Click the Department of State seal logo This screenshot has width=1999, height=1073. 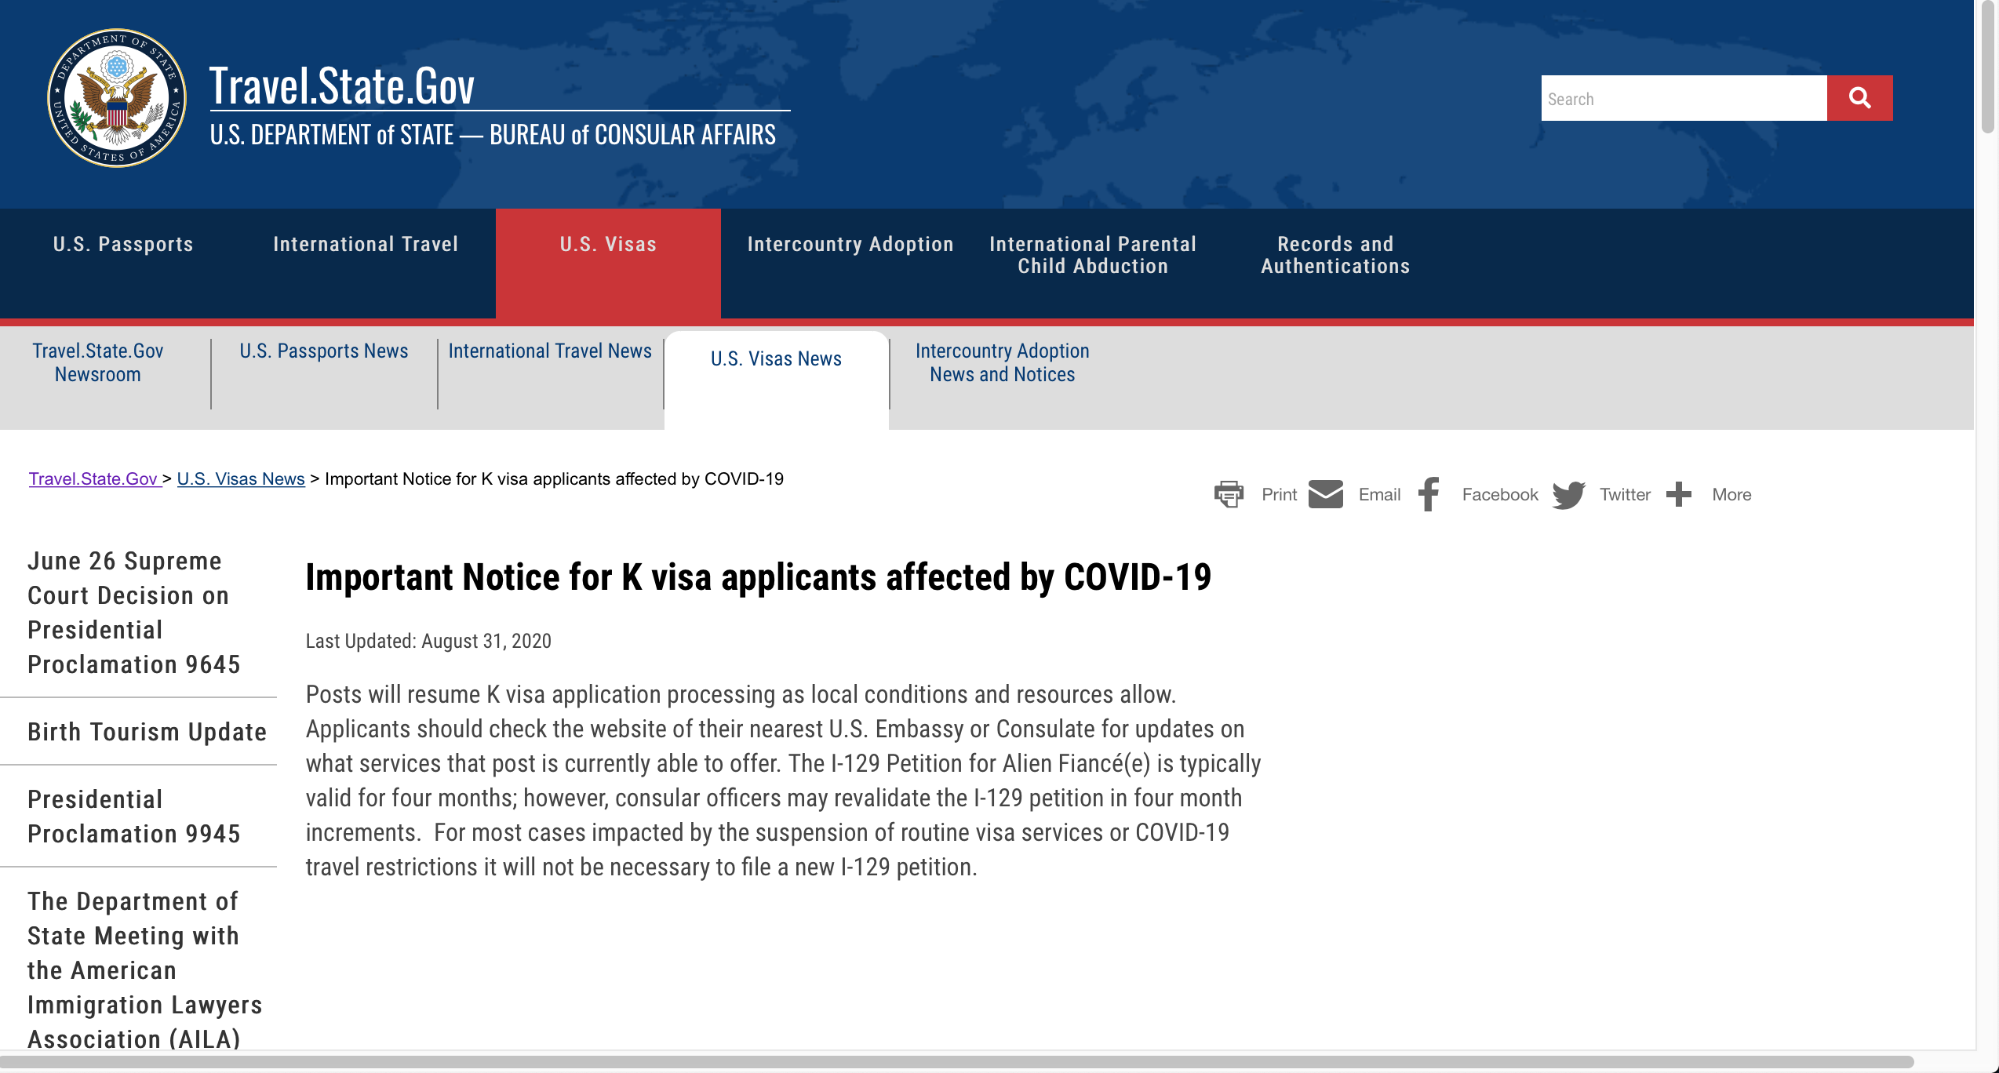pyautogui.click(x=117, y=98)
